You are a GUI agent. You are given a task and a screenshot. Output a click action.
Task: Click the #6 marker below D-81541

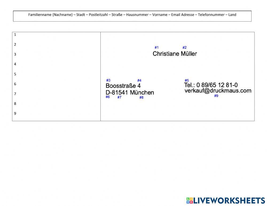(x=108, y=97)
